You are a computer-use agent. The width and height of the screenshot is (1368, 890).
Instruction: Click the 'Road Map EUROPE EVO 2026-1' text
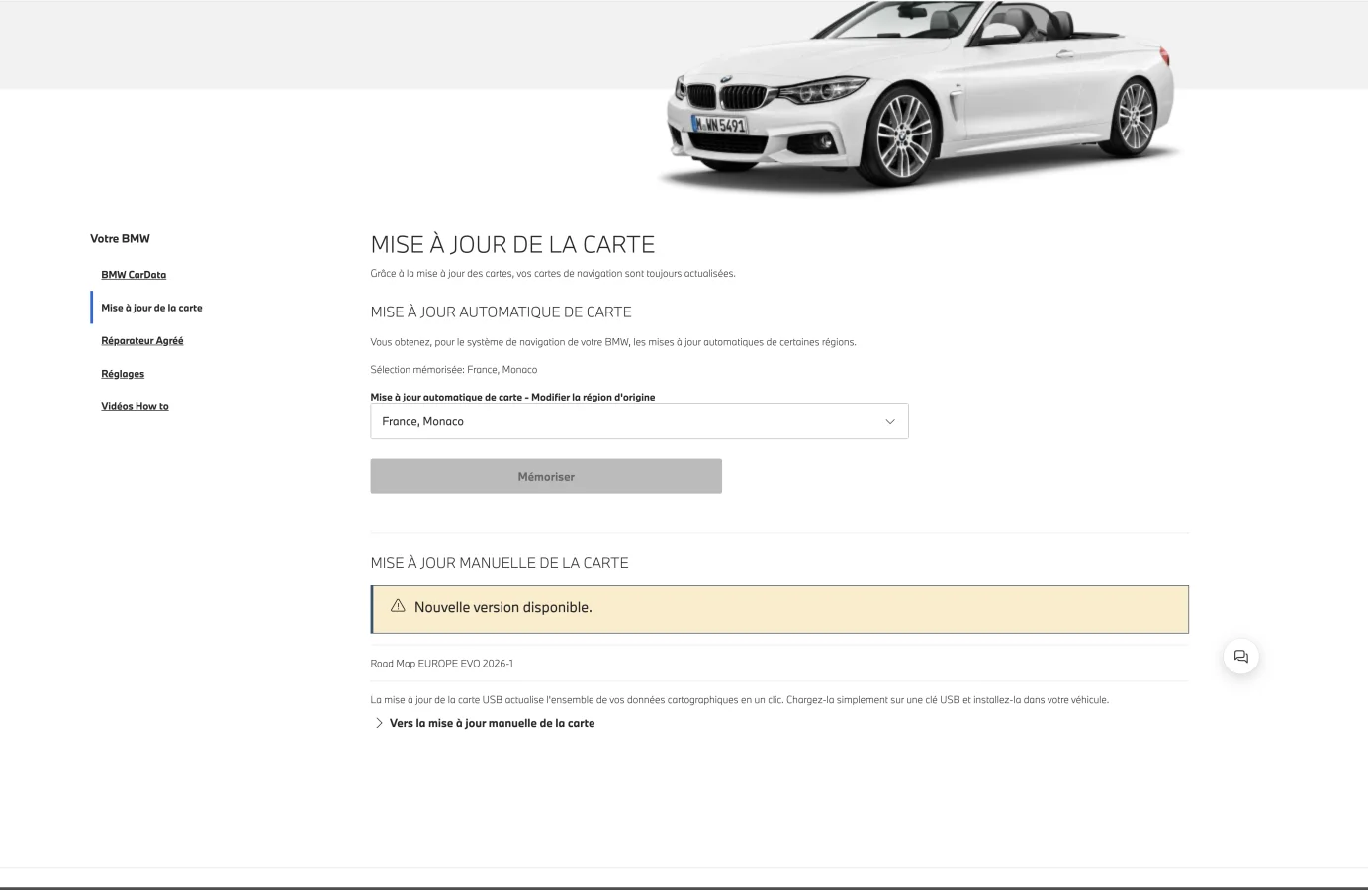pos(442,664)
